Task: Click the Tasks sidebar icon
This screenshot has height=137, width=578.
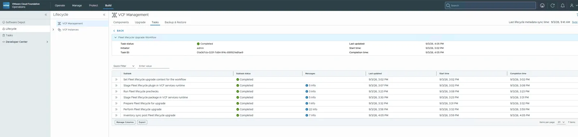Action: click(x=4, y=35)
